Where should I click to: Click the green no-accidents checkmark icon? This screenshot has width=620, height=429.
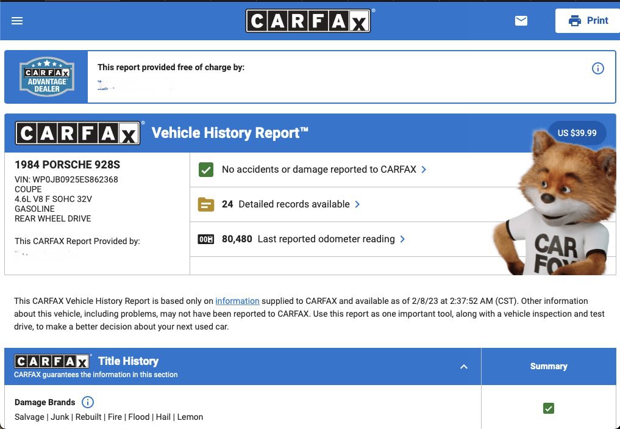(206, 170)
